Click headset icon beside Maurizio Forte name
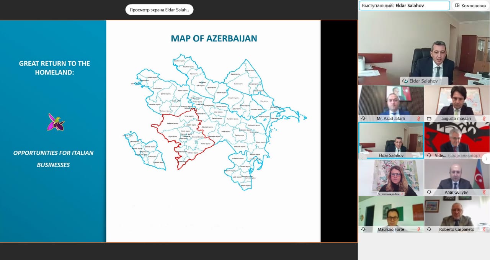Screen dimensions: 490x260 point(363,229)
